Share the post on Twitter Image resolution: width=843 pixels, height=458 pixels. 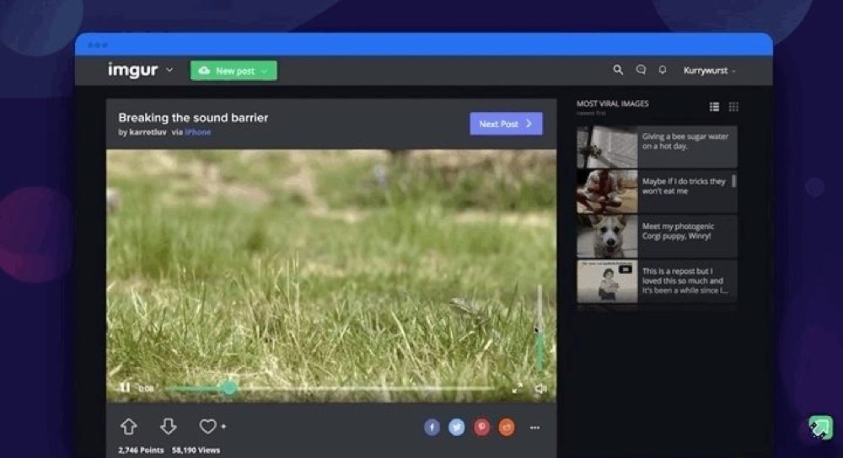(456, 428)
